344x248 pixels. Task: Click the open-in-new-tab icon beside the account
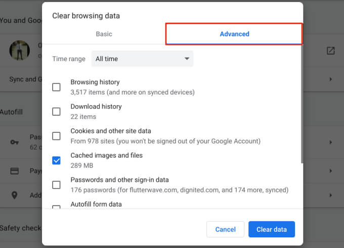pyautogui.click(x=330, y=51)
